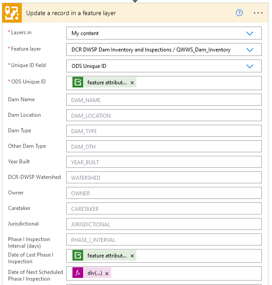Click the Jurisdictional input field
This screenshot has height=285, width=272.
click(164, 224)
